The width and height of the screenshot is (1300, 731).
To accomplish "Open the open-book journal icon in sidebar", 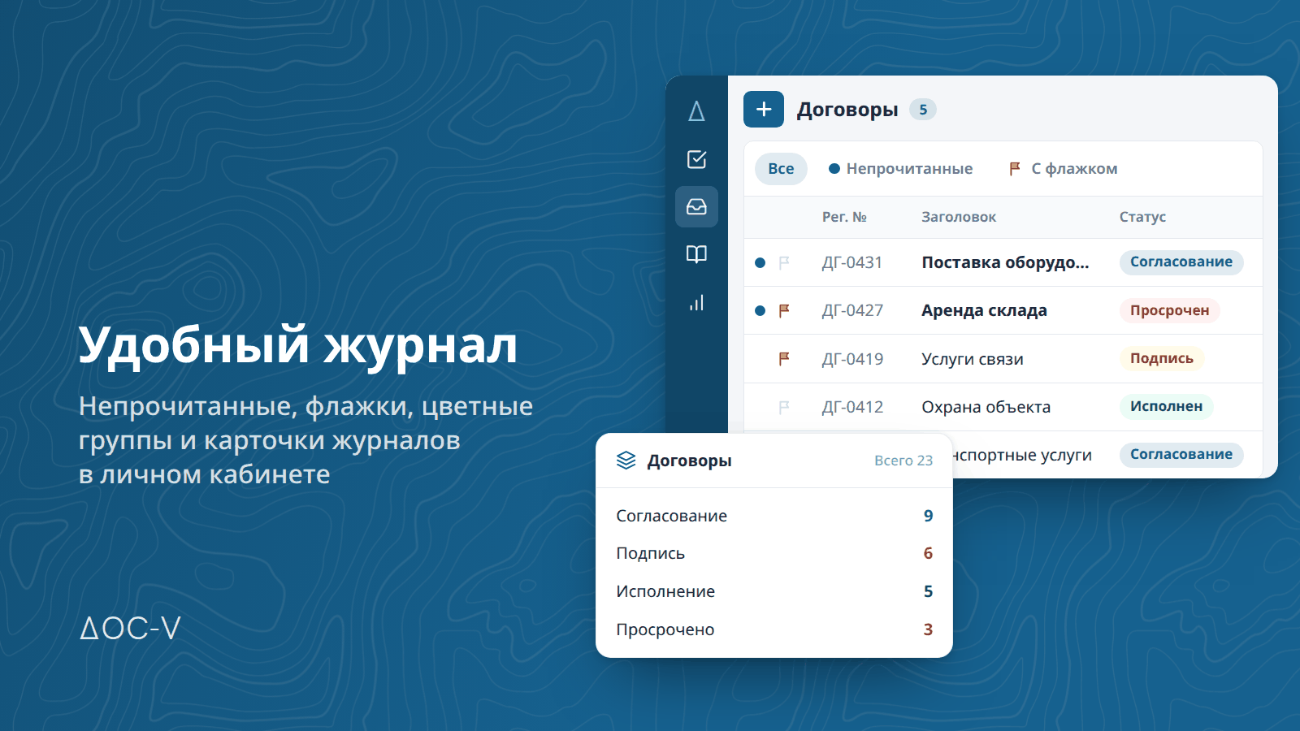I will [696, 254].
